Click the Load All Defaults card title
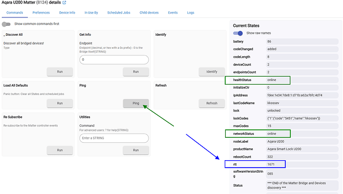343x194 pixels. pyautogui.click(x=15, y=86)
